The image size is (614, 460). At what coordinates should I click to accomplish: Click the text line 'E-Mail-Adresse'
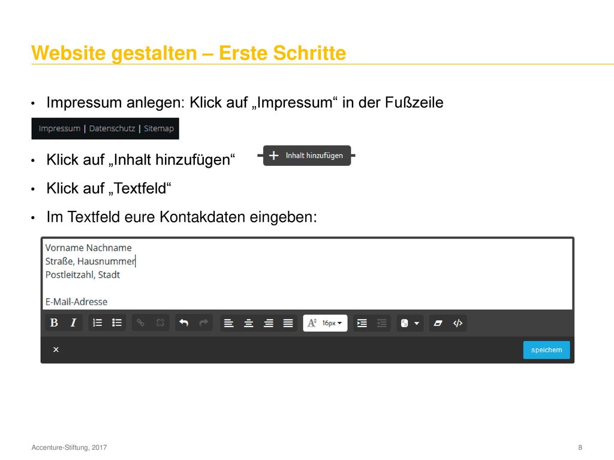click(x=76, y=302)
